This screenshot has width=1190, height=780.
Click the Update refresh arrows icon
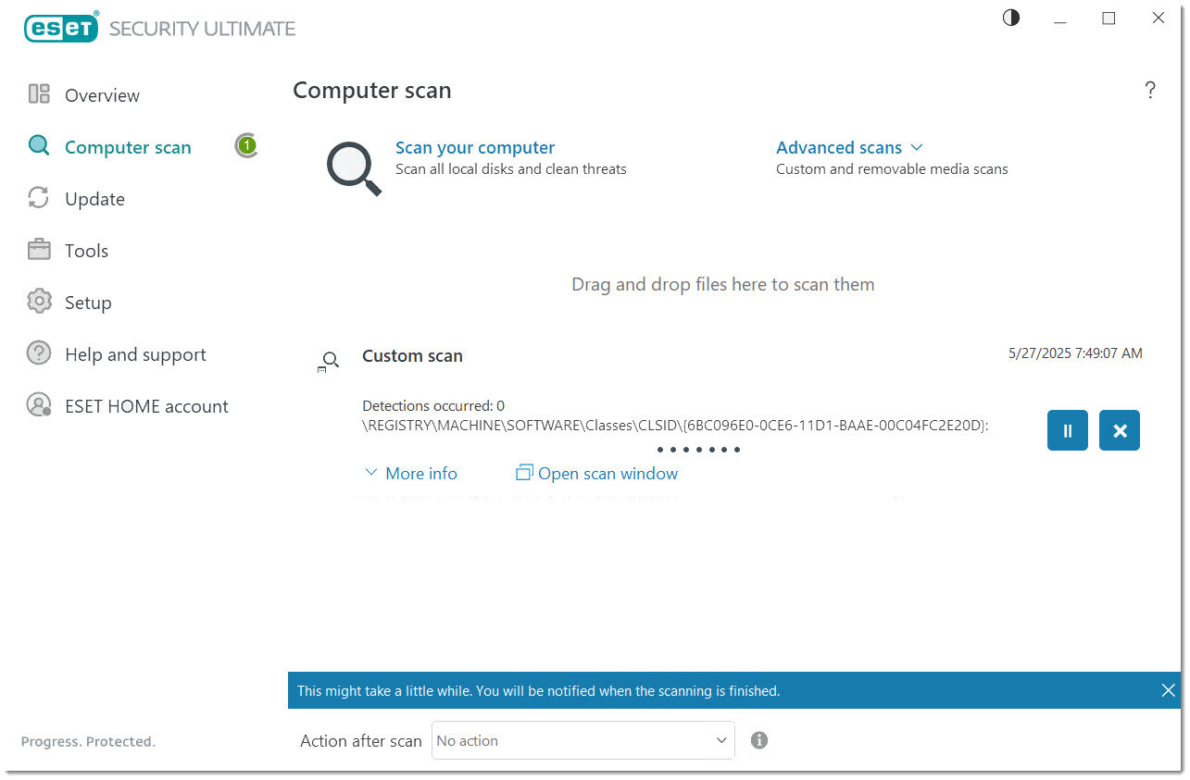click(39, 198)
